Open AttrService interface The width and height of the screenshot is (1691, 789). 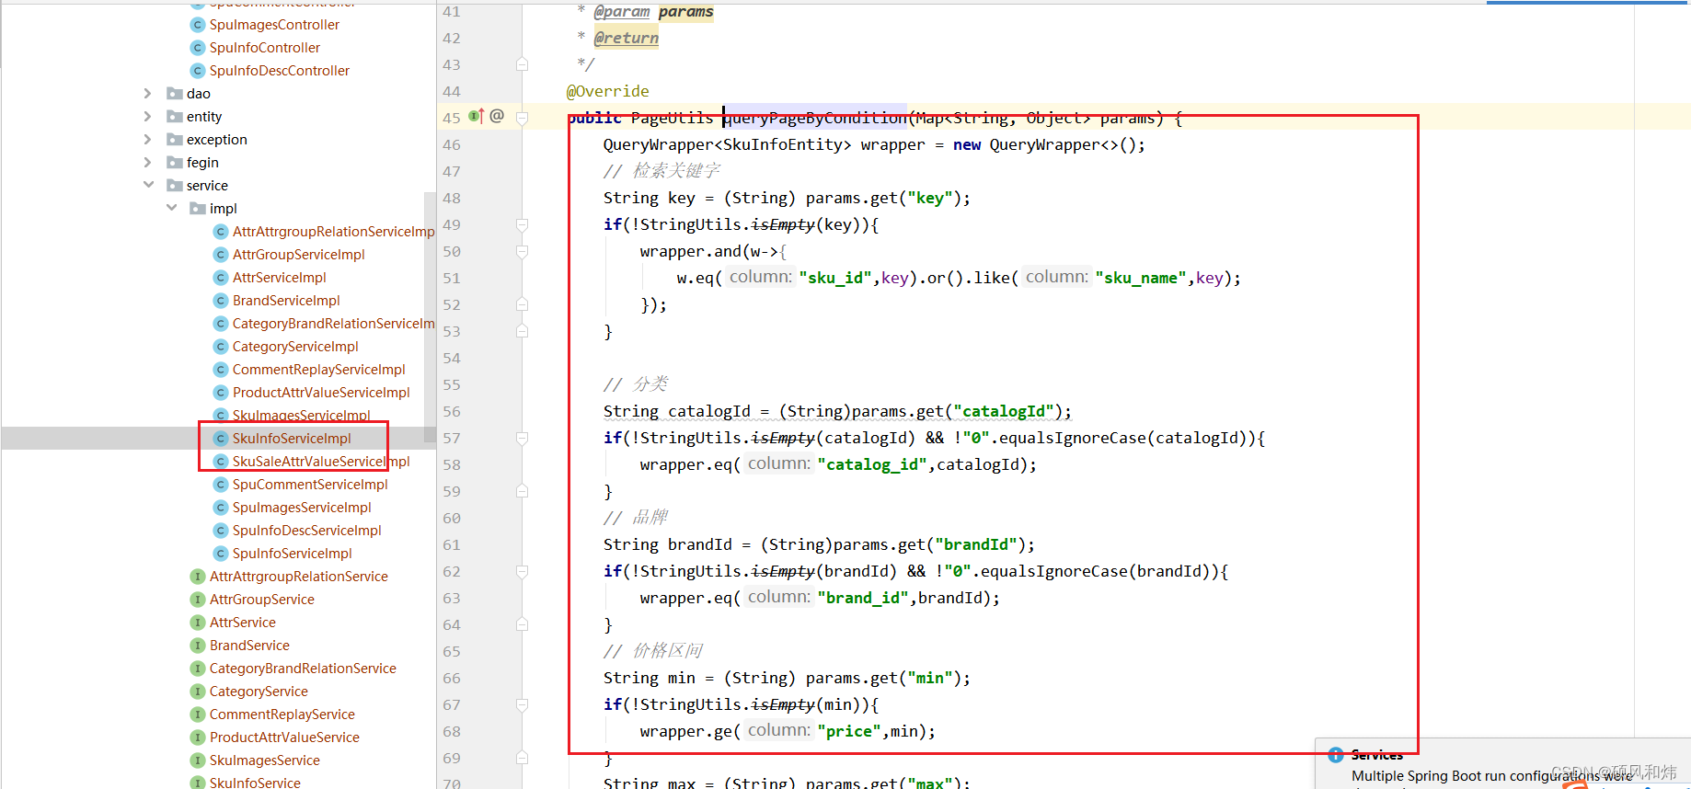point(242,623)
